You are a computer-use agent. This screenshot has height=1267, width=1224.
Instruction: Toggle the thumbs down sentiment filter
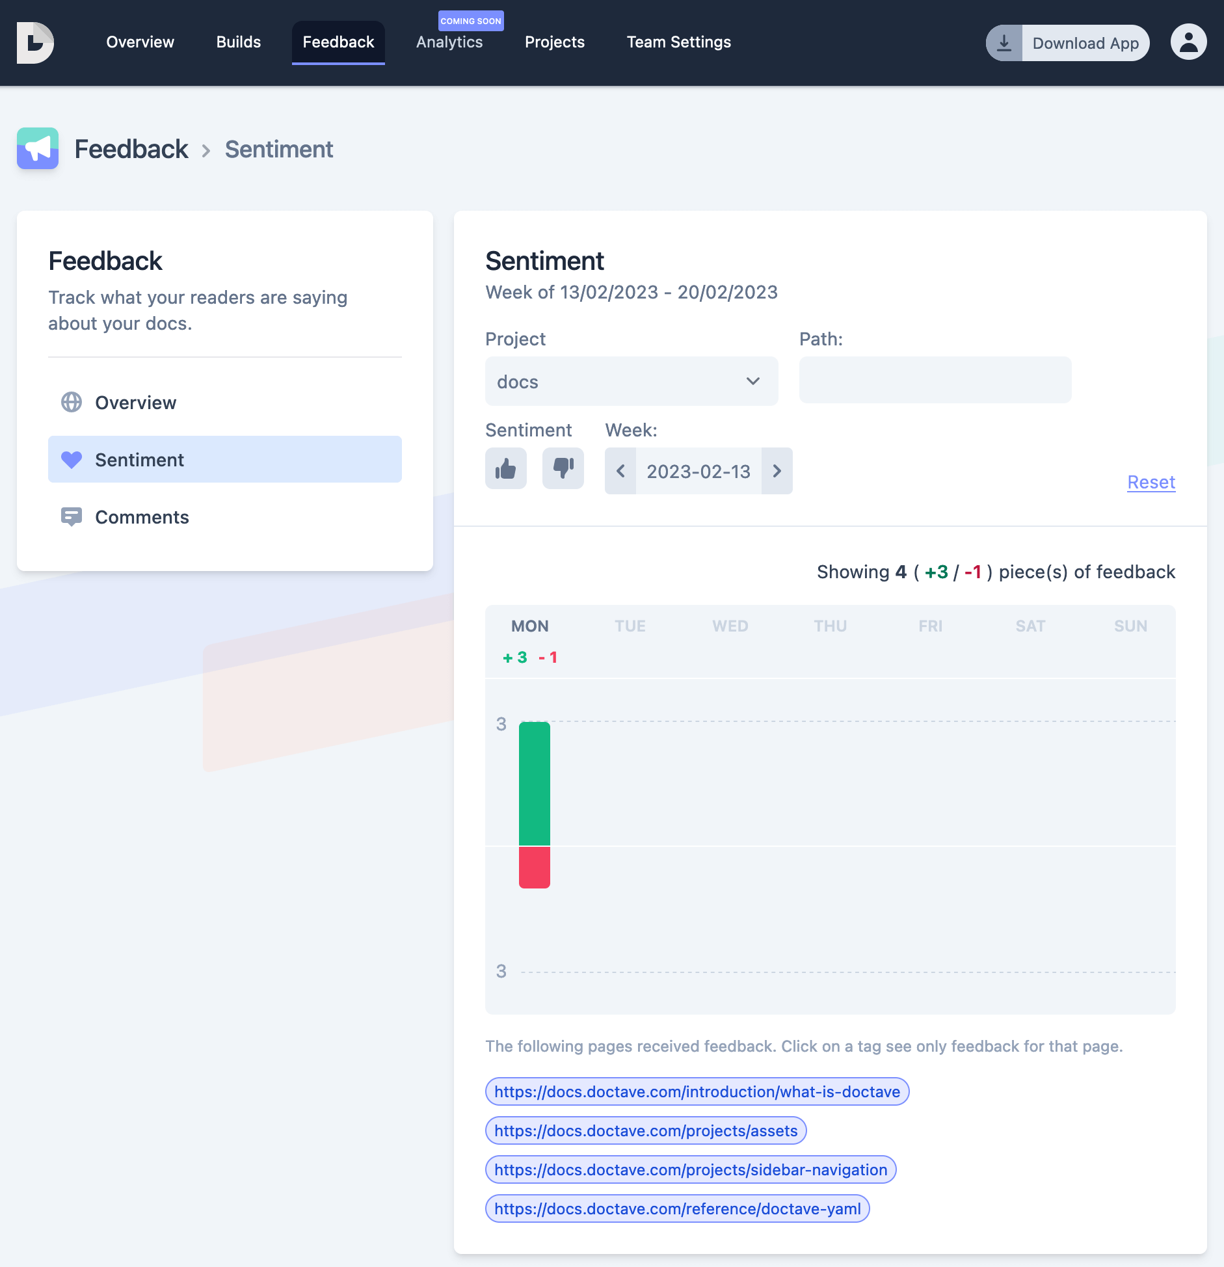[x=563, y=468]
